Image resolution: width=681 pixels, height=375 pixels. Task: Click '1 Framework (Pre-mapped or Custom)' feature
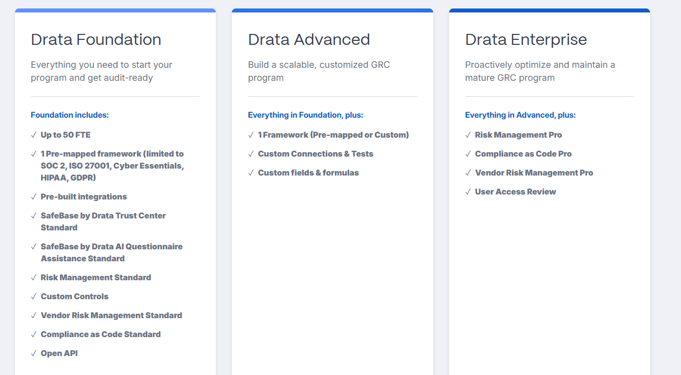333,135
